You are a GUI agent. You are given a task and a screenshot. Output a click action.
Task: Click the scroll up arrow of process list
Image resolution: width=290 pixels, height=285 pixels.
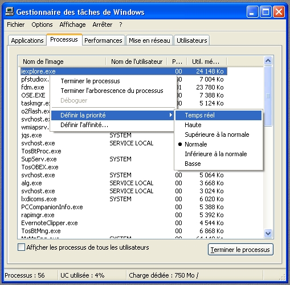268,60
